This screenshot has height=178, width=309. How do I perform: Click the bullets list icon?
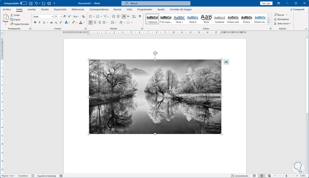coord(91,16)
